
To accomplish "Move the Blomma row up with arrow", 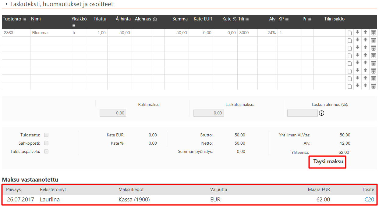I will (x=365, y=32).
